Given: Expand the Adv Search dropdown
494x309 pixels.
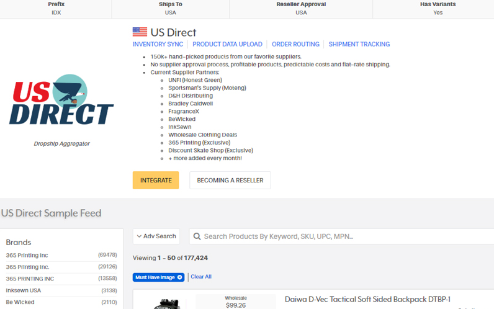Looking at the screenshot, I should point(156,236).
